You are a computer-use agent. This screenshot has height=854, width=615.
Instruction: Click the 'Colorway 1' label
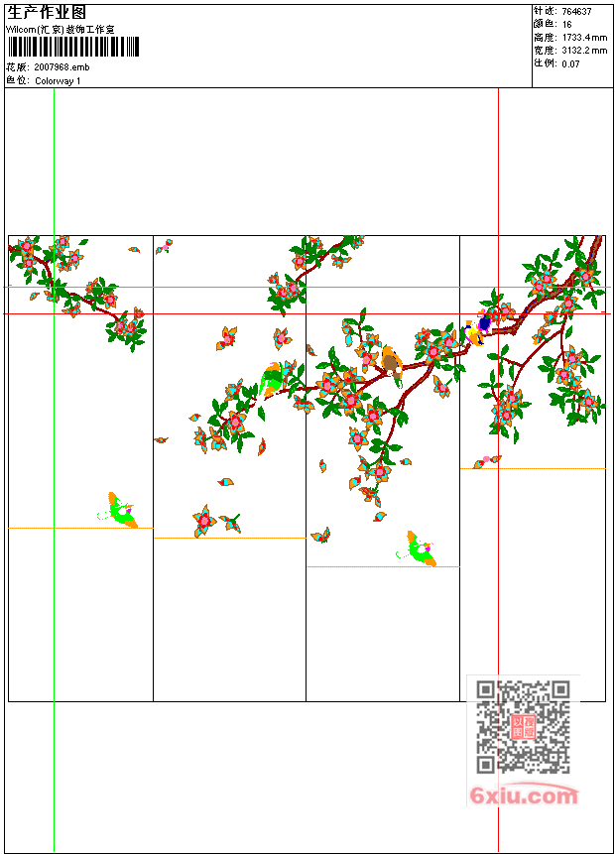pos(58,81)
